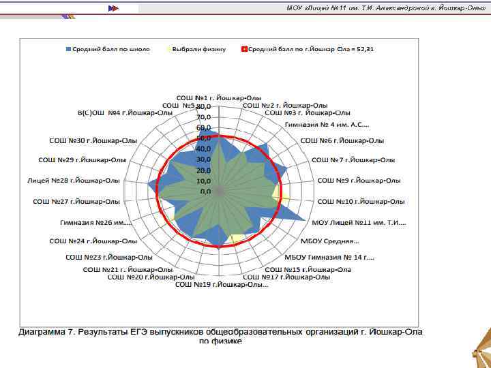Click the yellow legend swatch for Выбрали физику
The image size is (491, 368).
point(168,49)
